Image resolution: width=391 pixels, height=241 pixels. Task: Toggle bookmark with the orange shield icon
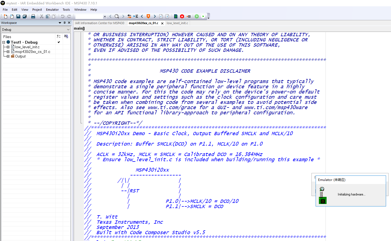148,16
